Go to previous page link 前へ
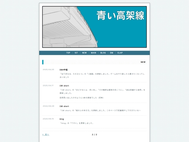The width and height of the screenshot is (189, 142). pyautogui.click(x=46, y=135)
